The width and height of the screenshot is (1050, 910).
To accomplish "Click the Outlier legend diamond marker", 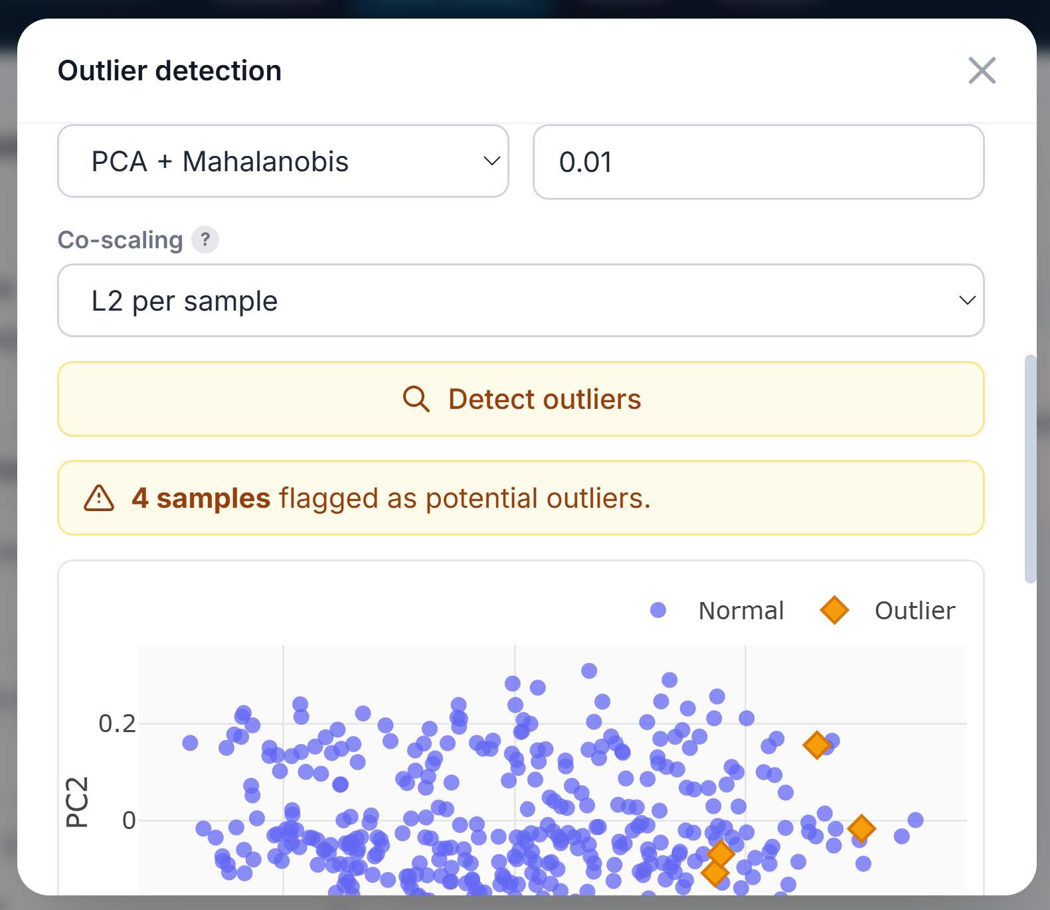I will 835,611.
